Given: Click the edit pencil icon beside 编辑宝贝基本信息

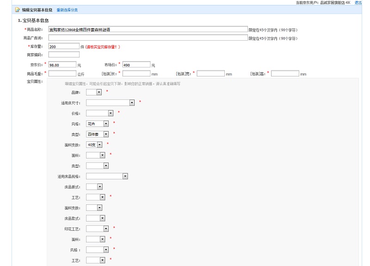Looking at the screenshot, I should [x=18, y=10].
